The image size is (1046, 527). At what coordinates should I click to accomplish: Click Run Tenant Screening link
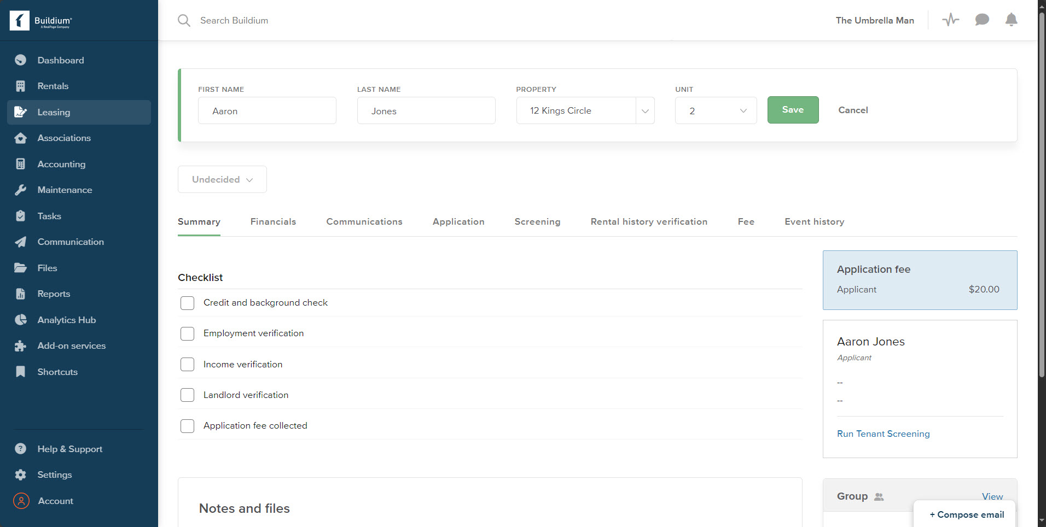883,434
